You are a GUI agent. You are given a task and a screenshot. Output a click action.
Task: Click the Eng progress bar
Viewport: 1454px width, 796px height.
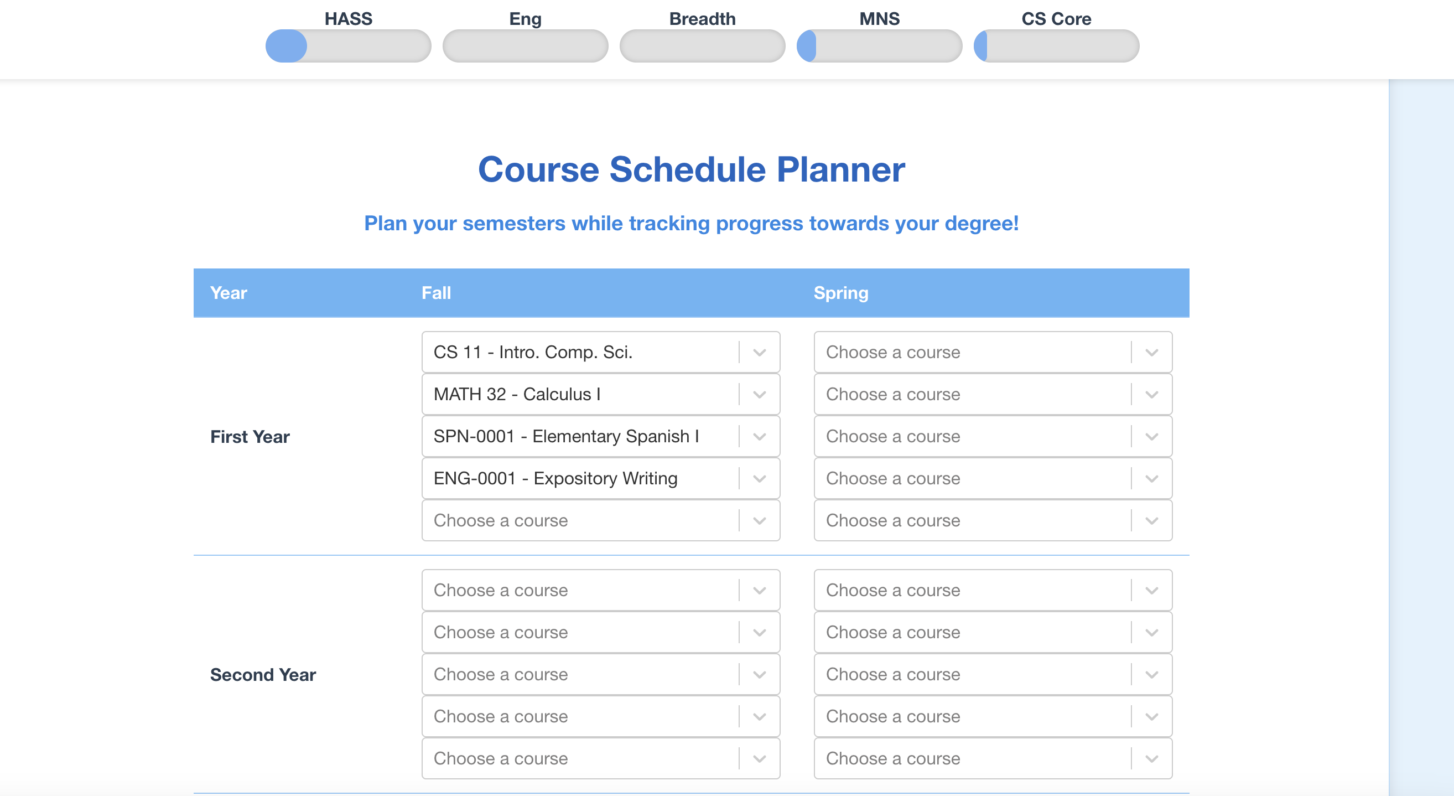[525, 46]
